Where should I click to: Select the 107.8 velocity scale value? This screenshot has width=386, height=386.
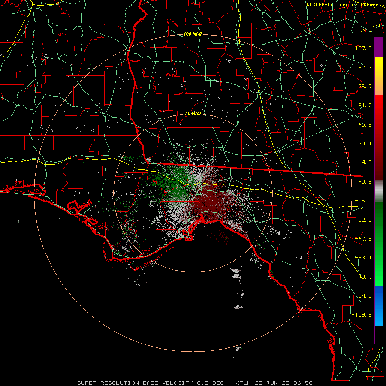pos(363,48)
